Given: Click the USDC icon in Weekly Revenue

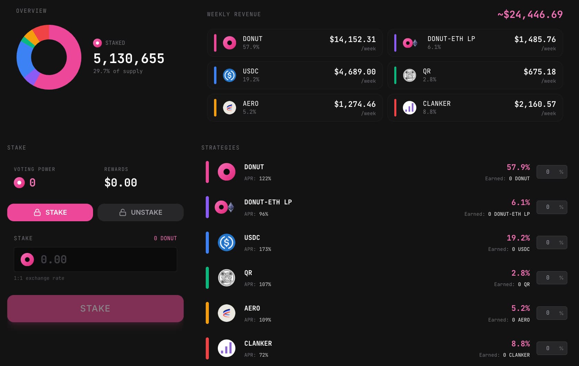Looking at the screenshot, I should click(230, 75).
